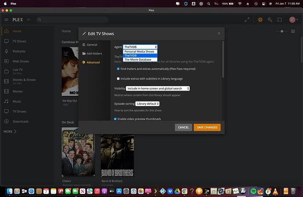Click the grid view icon
Screen dimensions: 303x197
293,31
